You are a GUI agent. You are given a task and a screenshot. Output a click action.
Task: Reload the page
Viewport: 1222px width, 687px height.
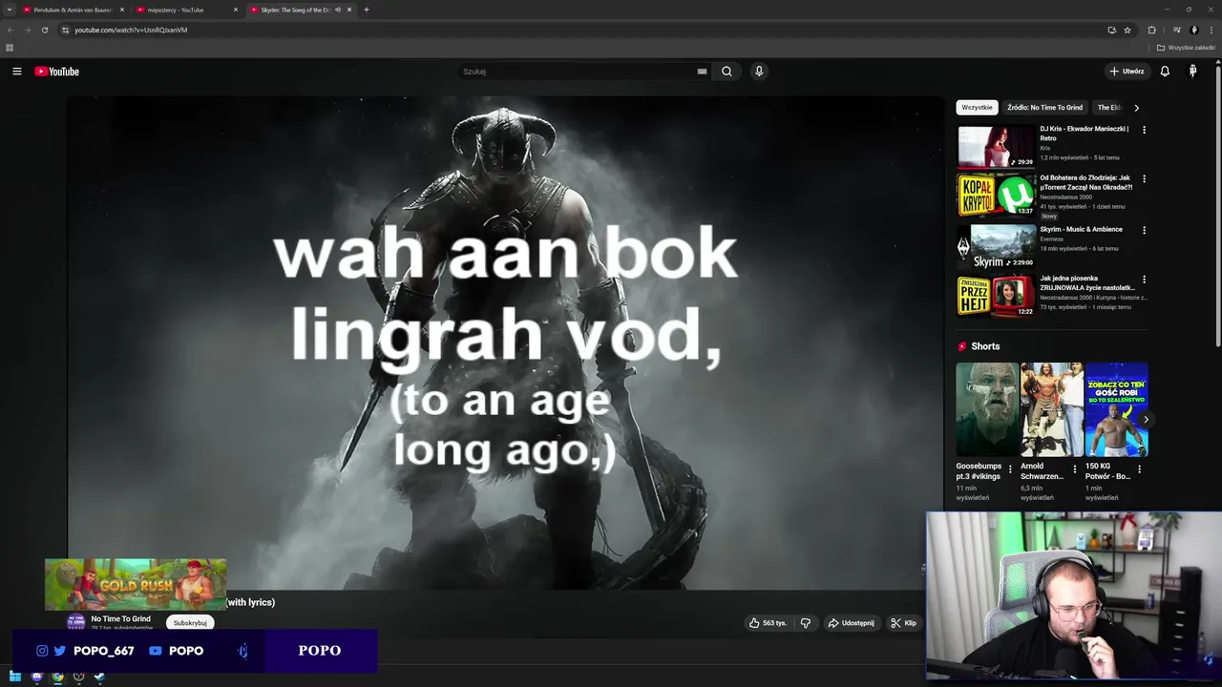pos(44,30)
